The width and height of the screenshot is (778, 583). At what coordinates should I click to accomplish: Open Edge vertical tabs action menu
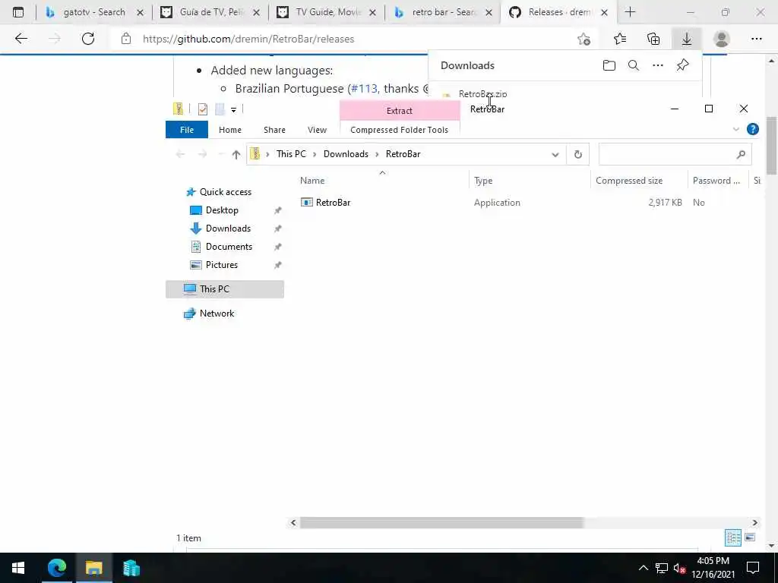[18, 12]
